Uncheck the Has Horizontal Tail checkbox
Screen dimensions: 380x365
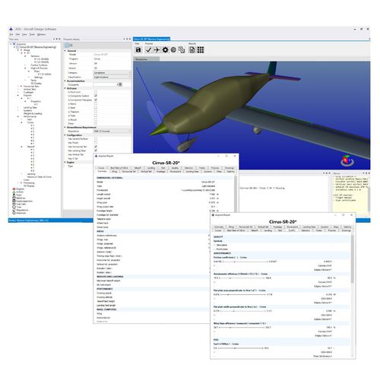pos(96,147)
